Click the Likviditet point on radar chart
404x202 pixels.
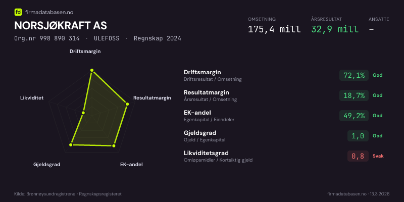pos(83,112)
